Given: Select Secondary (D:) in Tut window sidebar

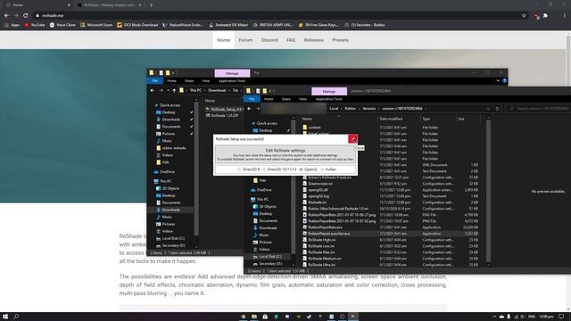Looking at the screenshot, I should click(170, 246).
